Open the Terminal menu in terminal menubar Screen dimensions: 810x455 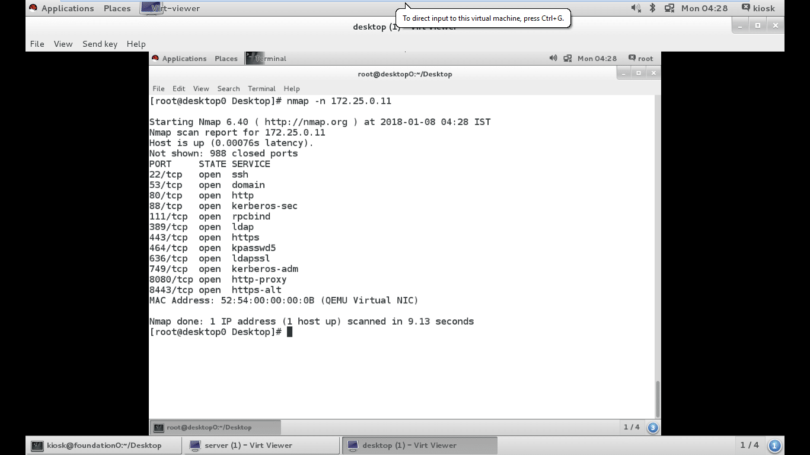coord(262,89)
